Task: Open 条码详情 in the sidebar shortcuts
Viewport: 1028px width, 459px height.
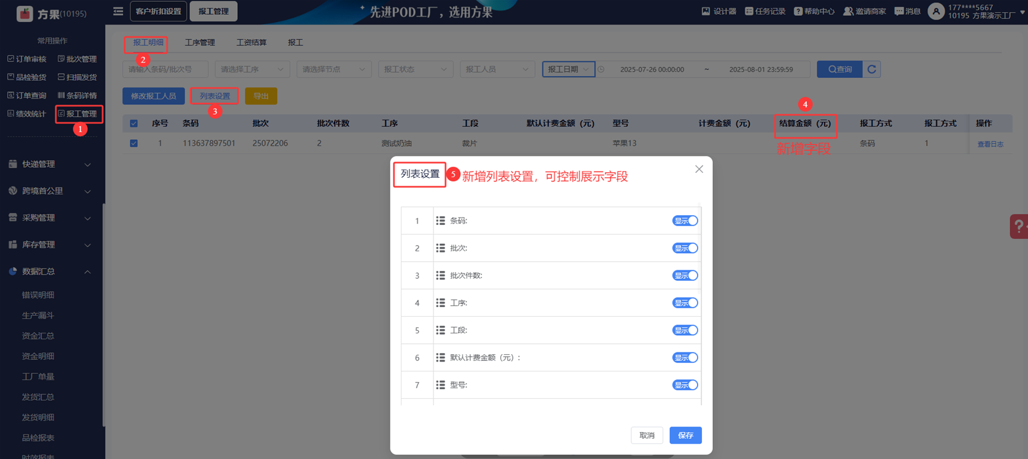Action: 77,96
